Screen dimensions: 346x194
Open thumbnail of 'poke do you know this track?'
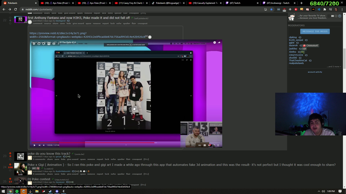tap(21, 157)
